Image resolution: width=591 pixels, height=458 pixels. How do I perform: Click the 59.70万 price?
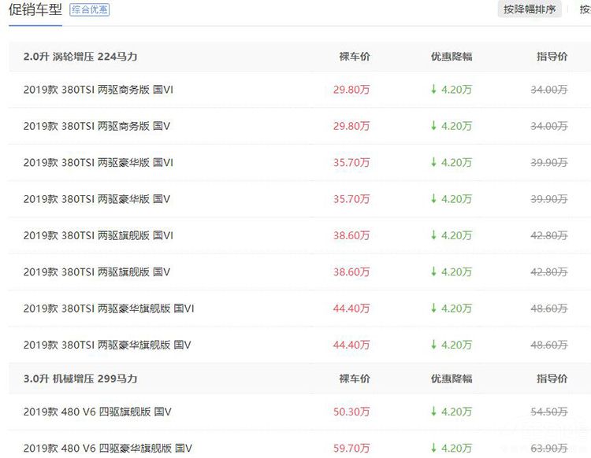[x=351, y=449]
